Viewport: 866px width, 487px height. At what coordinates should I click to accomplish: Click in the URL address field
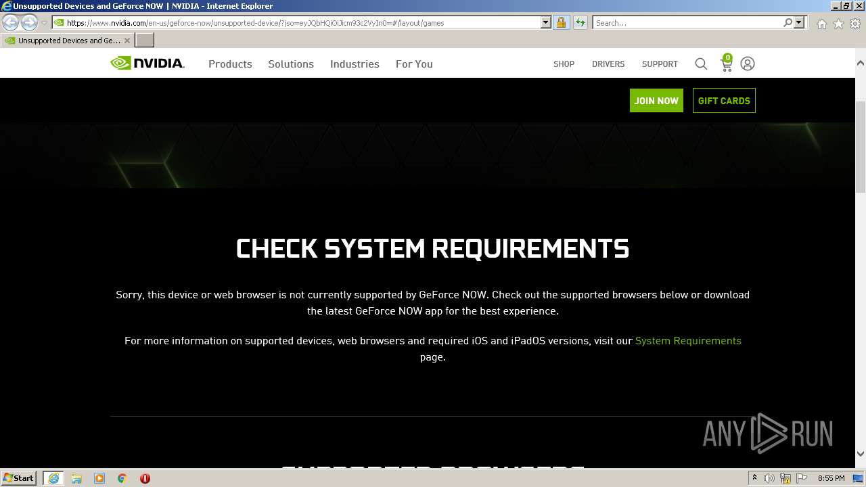point(301,22)
